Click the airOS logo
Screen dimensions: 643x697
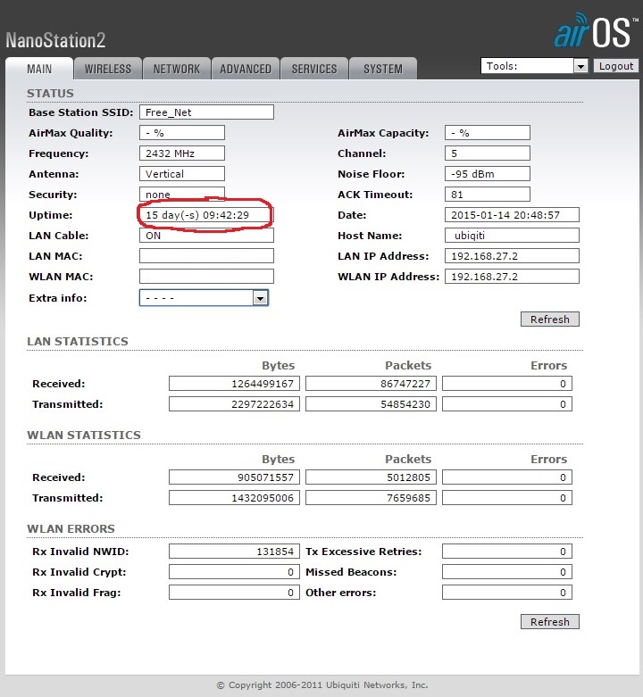click(595, 30)
